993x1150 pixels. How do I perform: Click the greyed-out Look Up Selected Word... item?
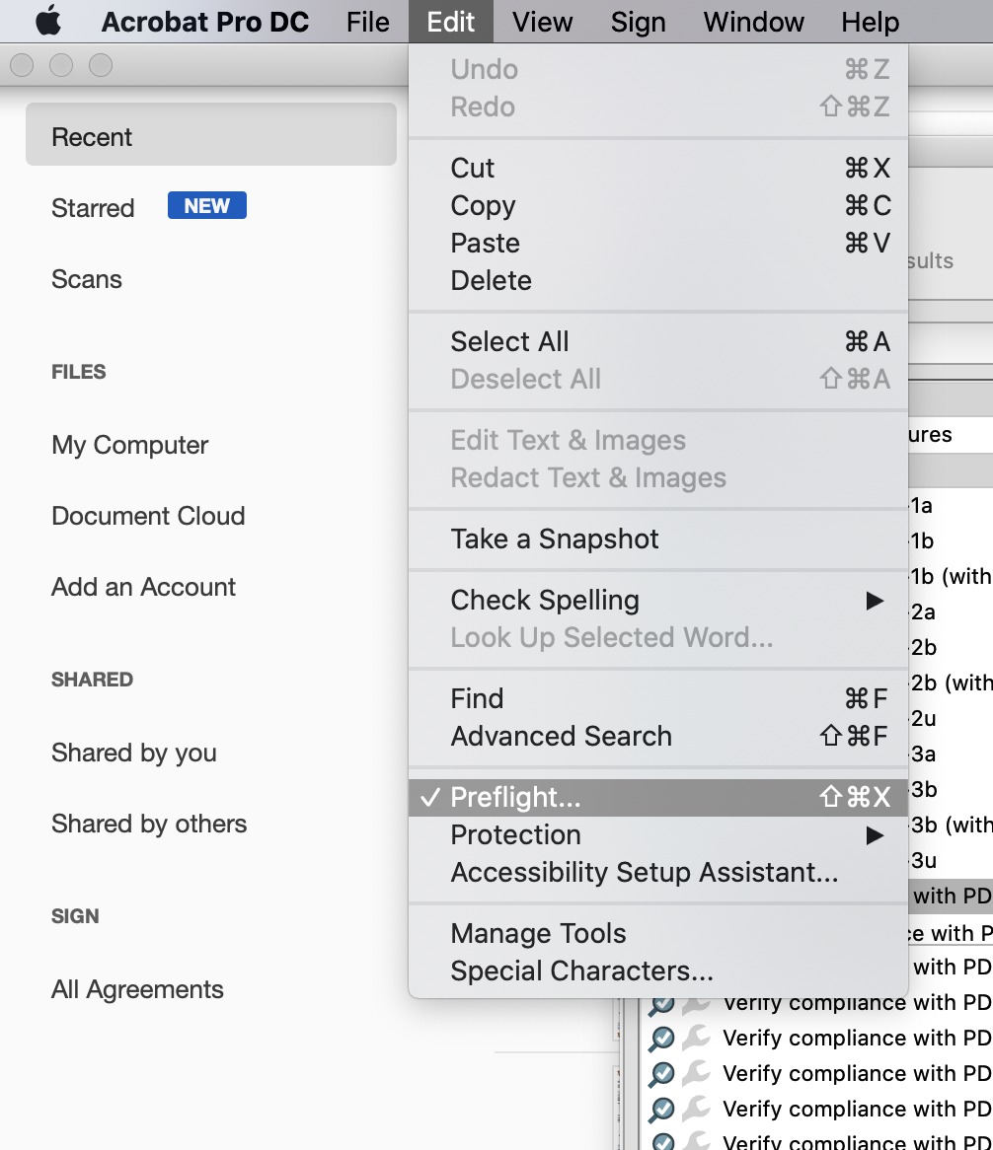[658, 637]
